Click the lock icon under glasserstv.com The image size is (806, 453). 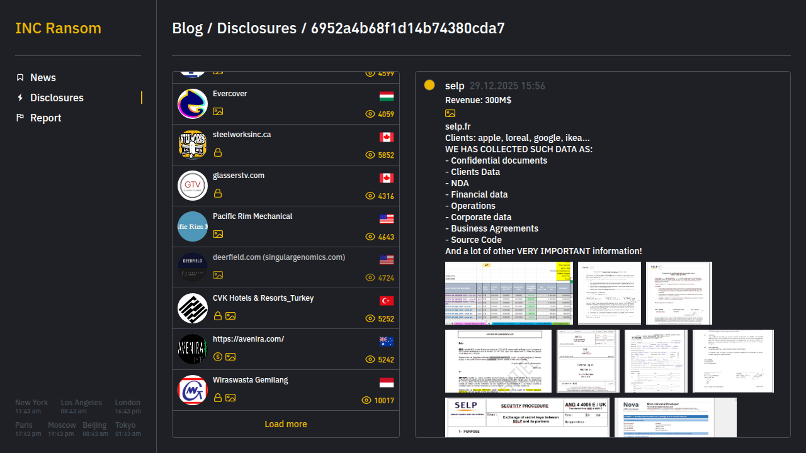[218, 193]
